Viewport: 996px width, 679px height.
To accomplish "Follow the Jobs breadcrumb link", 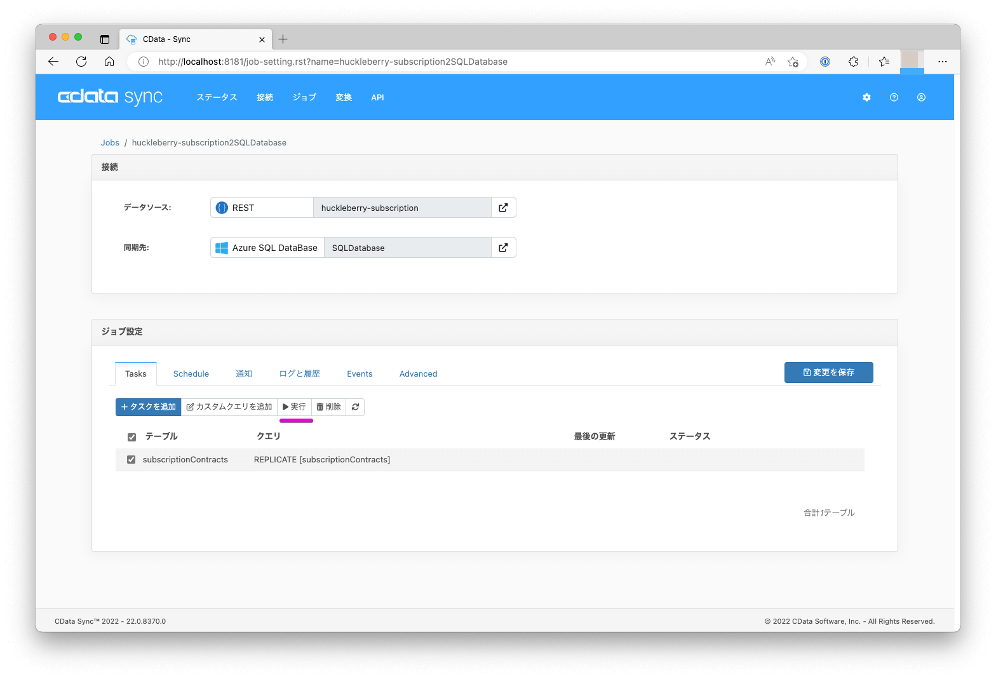I will click(x=110, y=143).
